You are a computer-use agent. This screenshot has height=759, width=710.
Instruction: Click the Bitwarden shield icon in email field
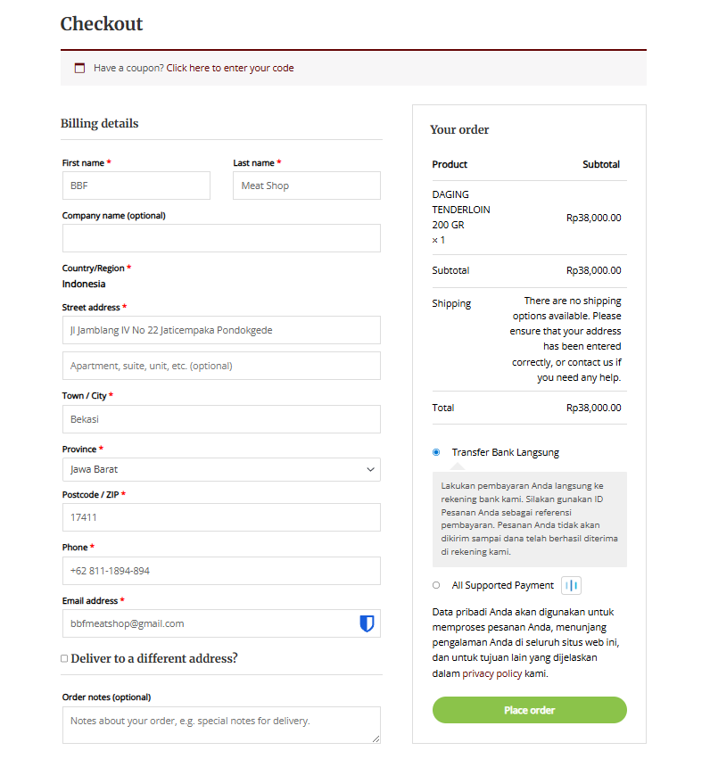tap(367, 623)
